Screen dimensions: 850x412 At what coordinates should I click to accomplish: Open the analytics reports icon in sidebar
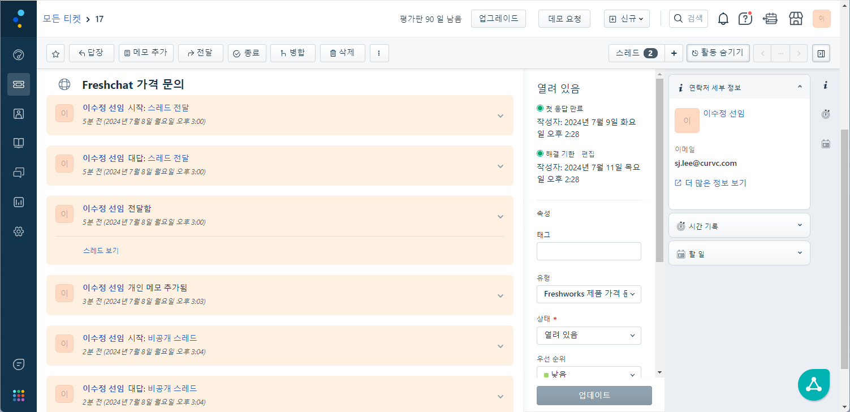(19, 202)
